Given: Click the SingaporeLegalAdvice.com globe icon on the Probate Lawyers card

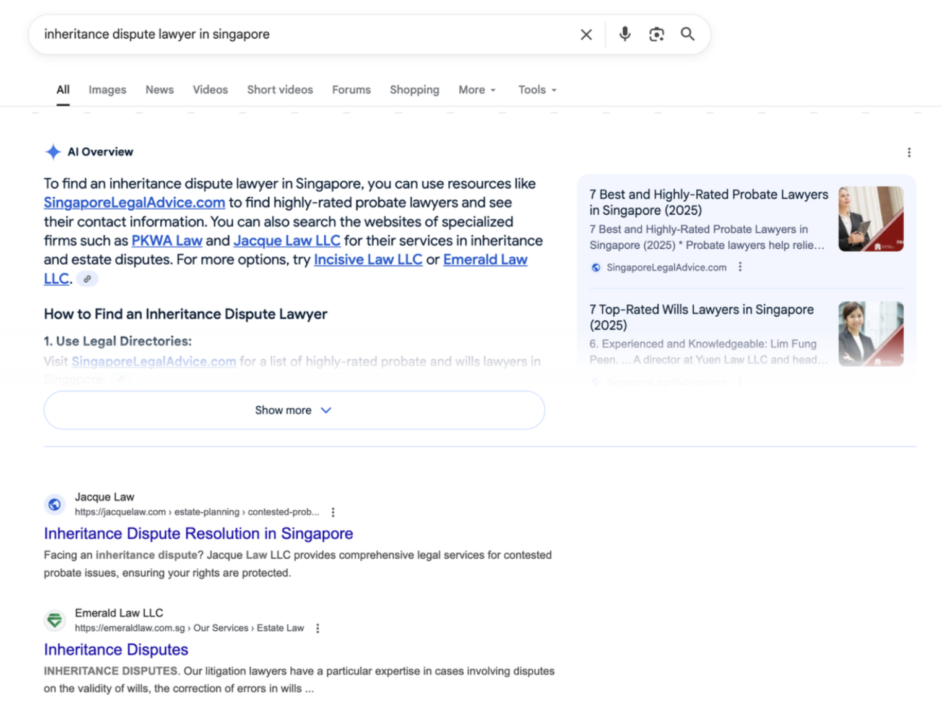Looking at the screenshot, I should tap(595, 267).
